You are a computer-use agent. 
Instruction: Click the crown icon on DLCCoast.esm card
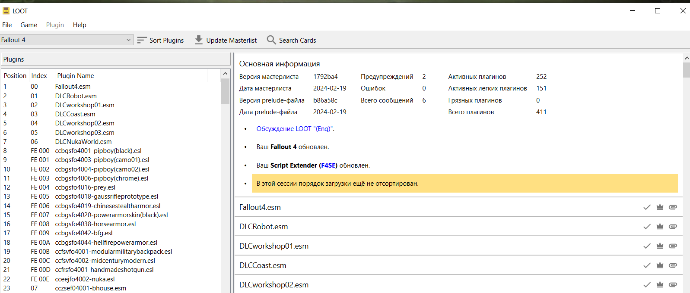tap(660, 265)
